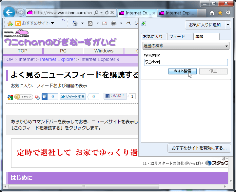Image resolution: width=236 pixels, height=192 pixels.
Task: Open the ページ menu in command bar
Action: 132,23
